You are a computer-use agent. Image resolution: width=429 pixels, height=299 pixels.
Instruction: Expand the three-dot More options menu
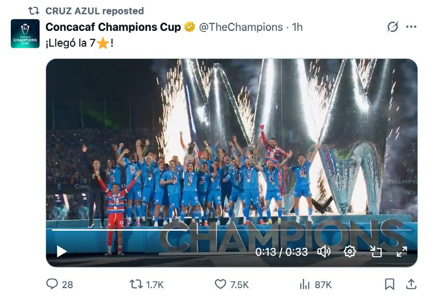[411, 27]
